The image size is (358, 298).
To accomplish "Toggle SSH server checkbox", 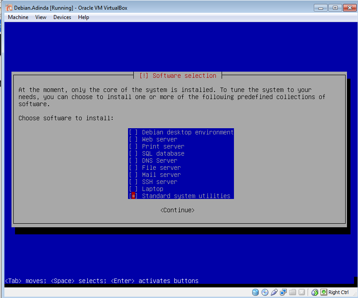I will [x=133, y=182].
